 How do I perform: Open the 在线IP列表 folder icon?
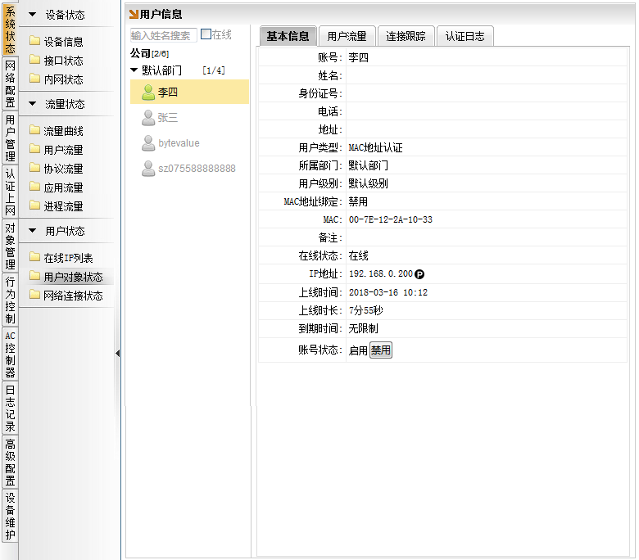(34, 258)
